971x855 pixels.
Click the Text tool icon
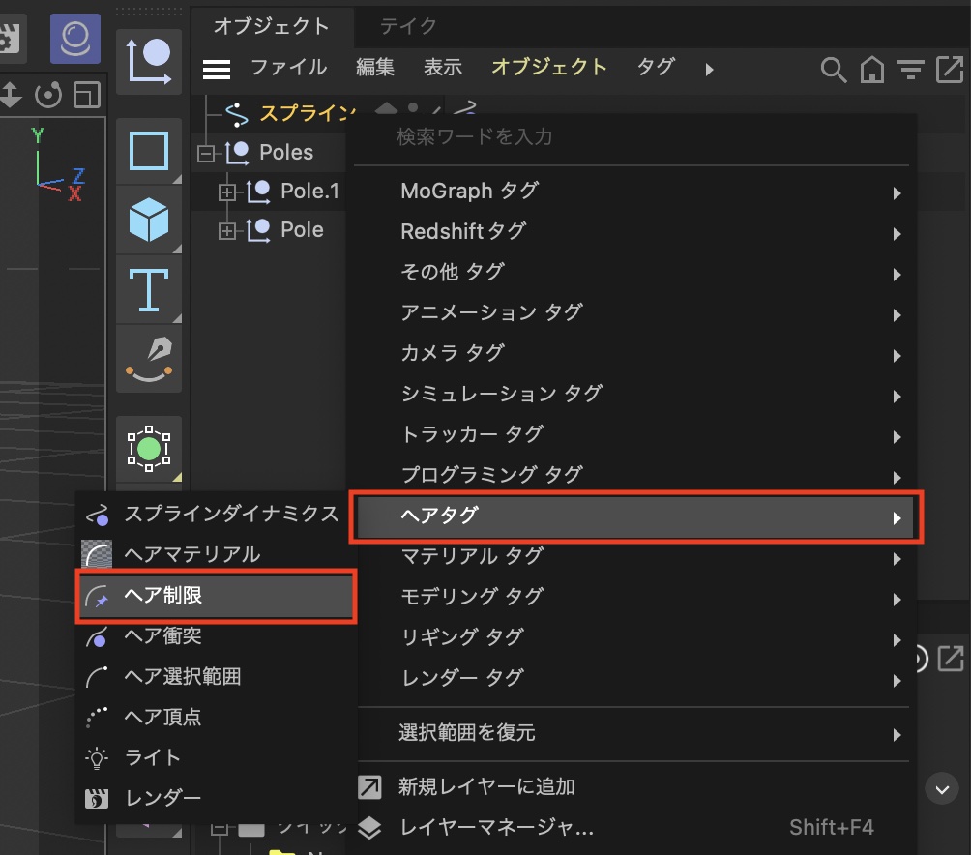point(149,288)
